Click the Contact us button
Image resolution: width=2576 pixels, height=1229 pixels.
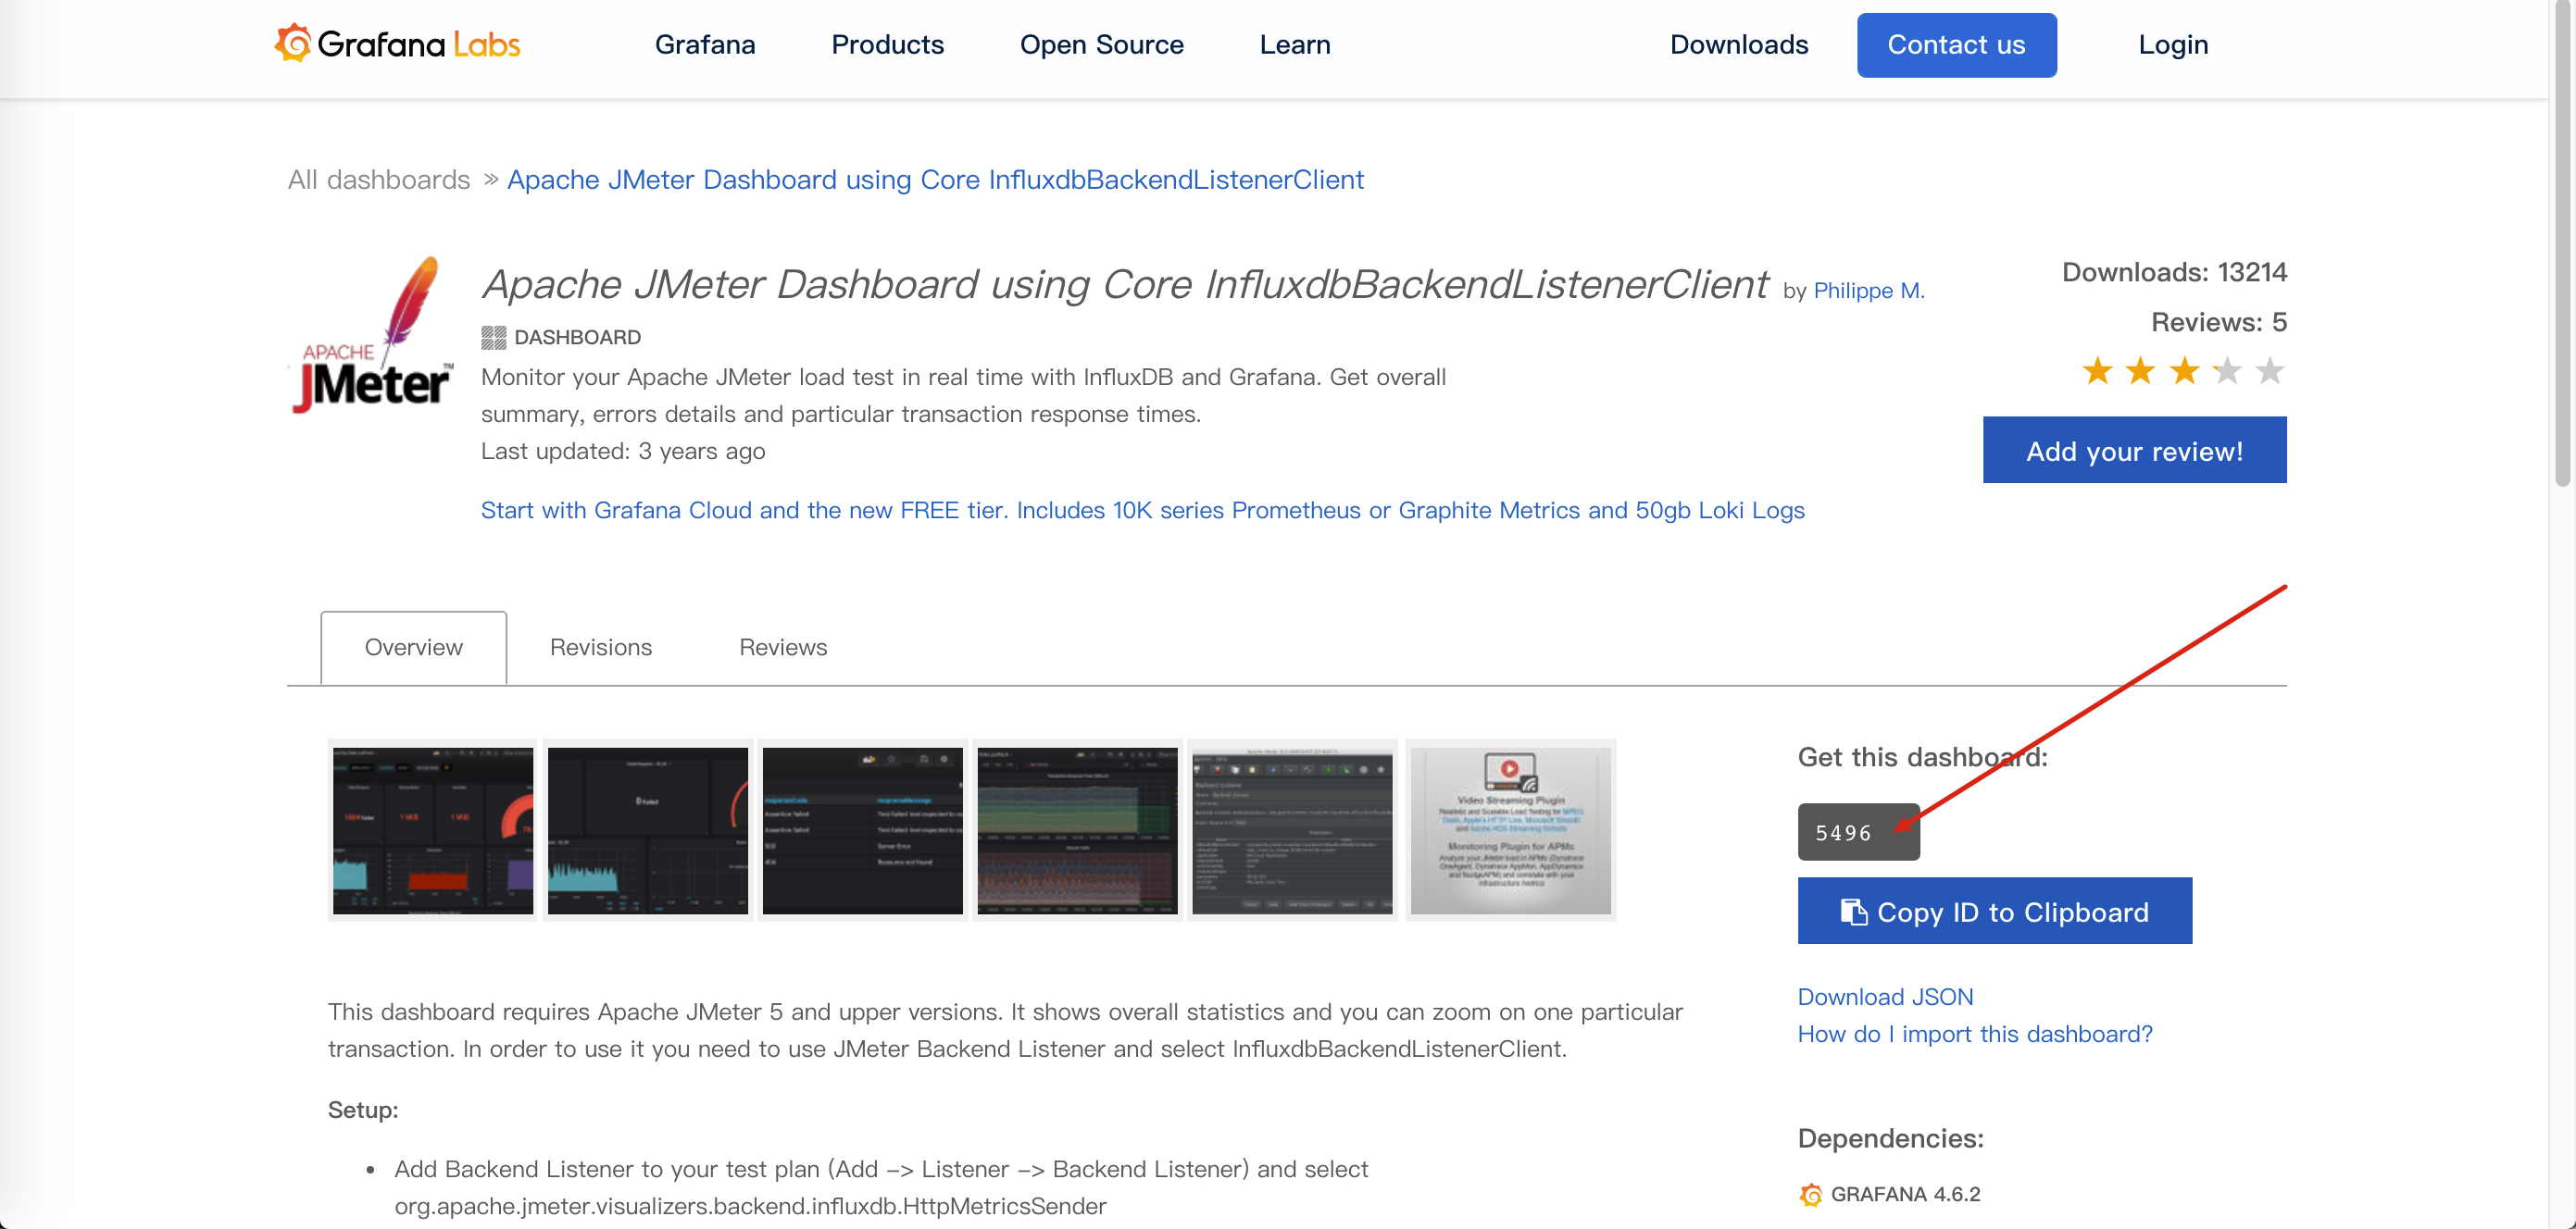[x=1955, y=45]
